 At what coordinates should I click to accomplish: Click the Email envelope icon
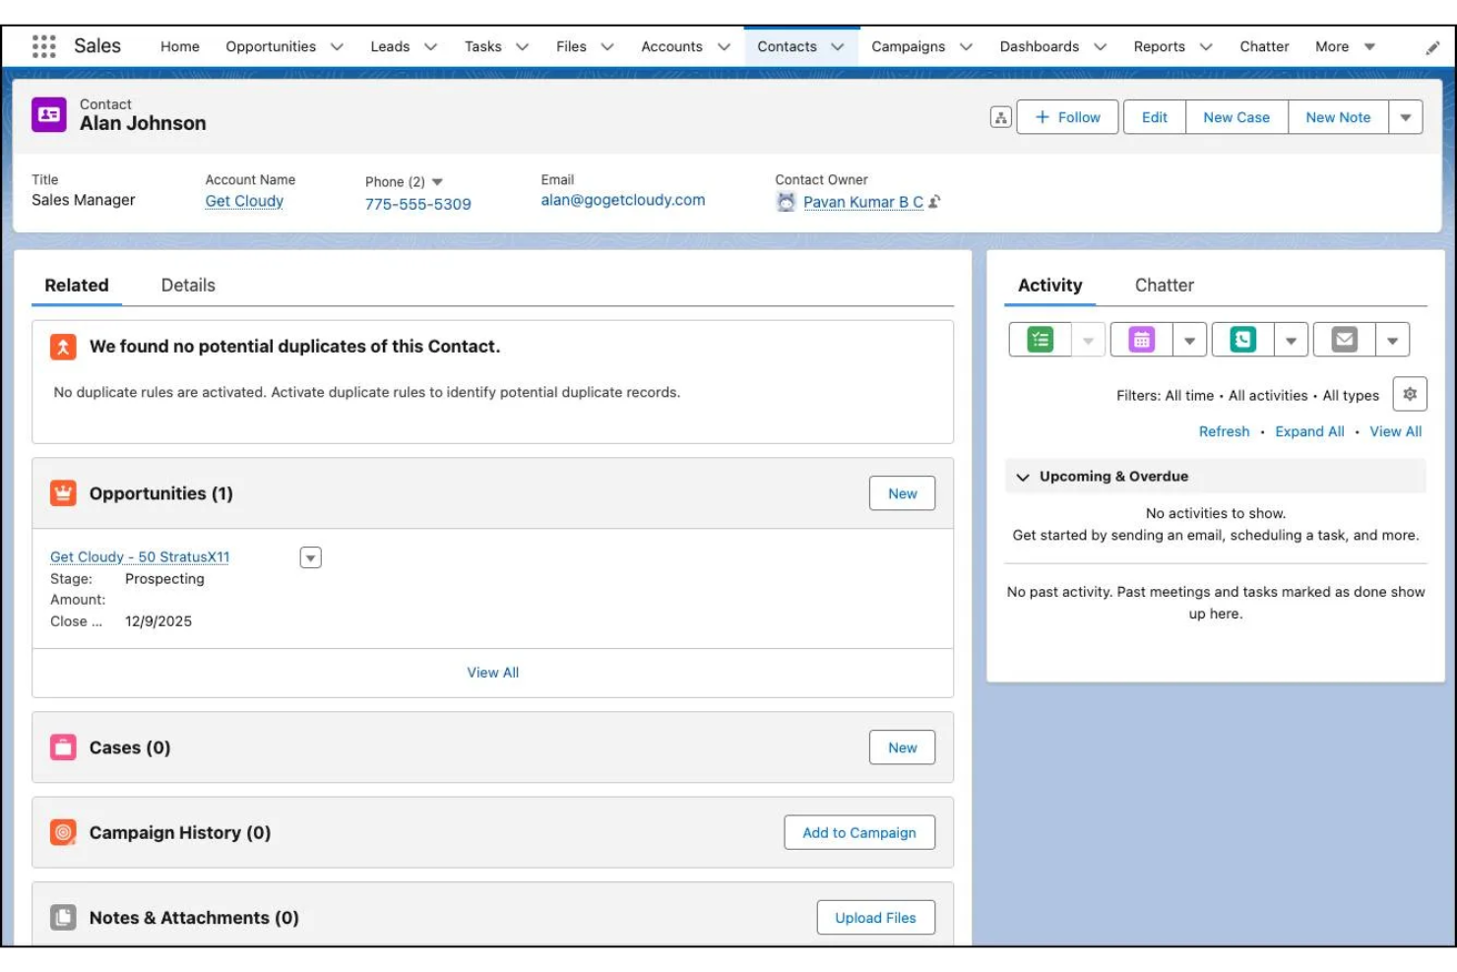(1344, 340)
